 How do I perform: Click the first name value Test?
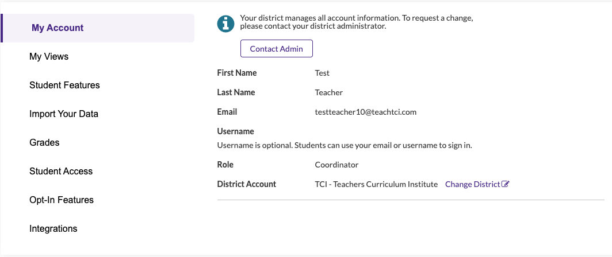click(x=322, y=73)
